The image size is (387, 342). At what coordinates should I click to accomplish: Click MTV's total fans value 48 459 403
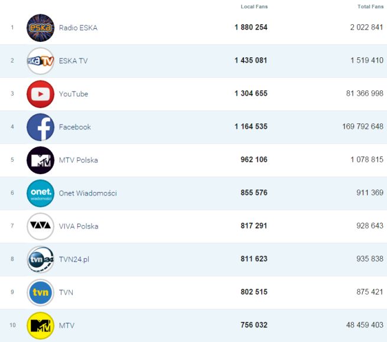365,325
